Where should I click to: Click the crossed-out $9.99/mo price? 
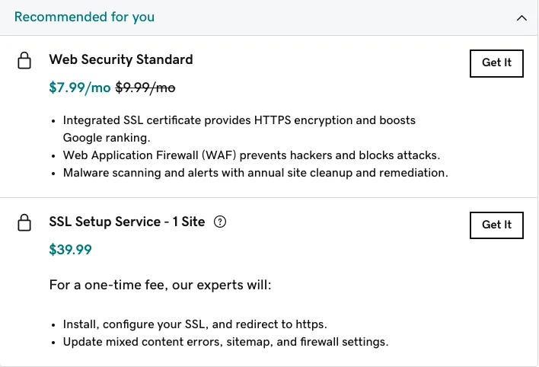(x=145, y=88)
